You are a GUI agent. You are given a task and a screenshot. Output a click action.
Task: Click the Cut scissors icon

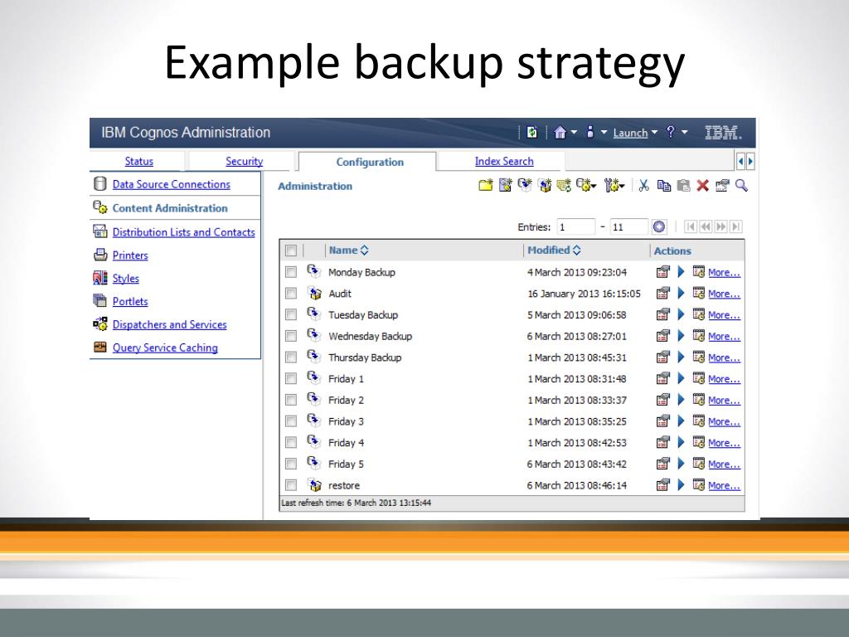point(643,186)
